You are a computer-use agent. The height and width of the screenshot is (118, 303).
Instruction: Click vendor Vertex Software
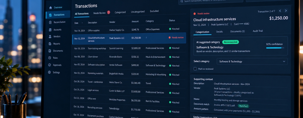pyautogui.click(x=116, y=65)
